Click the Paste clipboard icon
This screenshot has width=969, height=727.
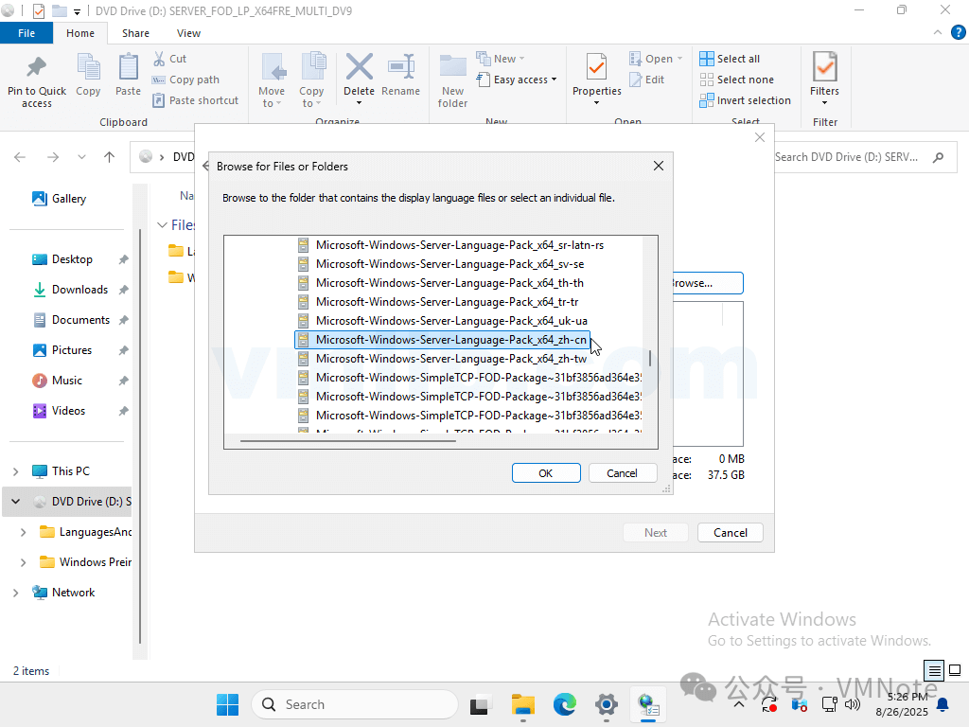click(x=128, y=68)
